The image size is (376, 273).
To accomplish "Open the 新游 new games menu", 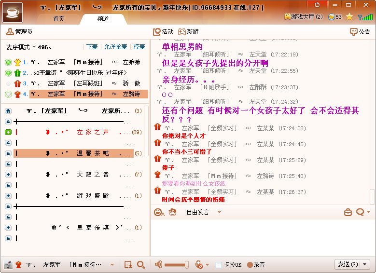I will click(188, 32).
